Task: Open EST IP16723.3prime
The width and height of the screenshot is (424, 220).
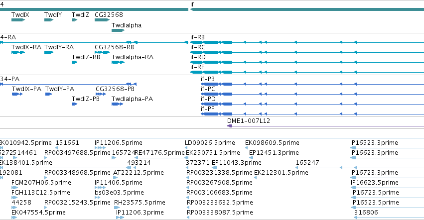Action: [387, 178]
